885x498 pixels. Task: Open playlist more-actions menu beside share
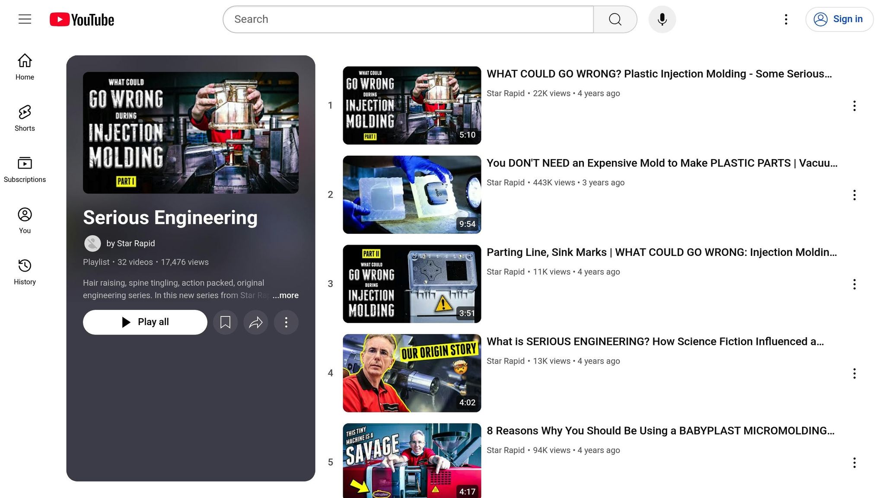tap(286, 322)
